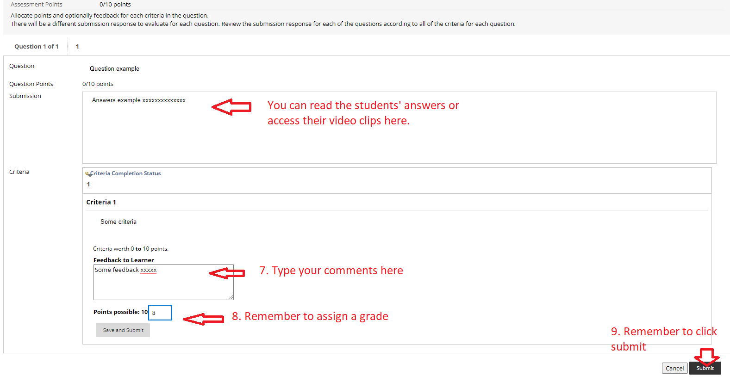Click the 'Answers example' submission text
The width and height of the screenshot is (730, 388).
[138, 100]
